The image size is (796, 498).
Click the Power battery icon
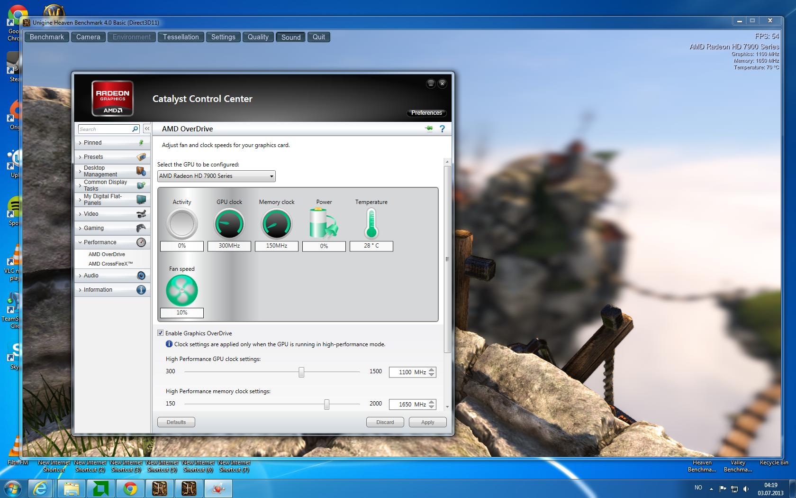[324, 223]
